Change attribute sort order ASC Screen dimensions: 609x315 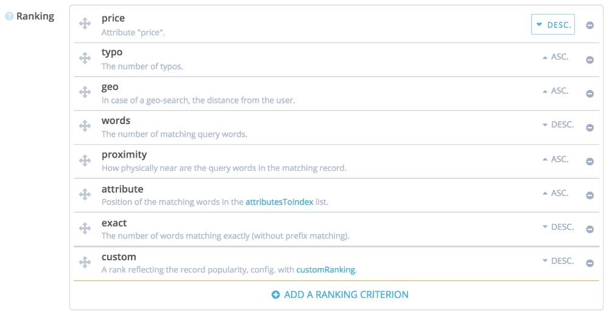coord(555,193)
